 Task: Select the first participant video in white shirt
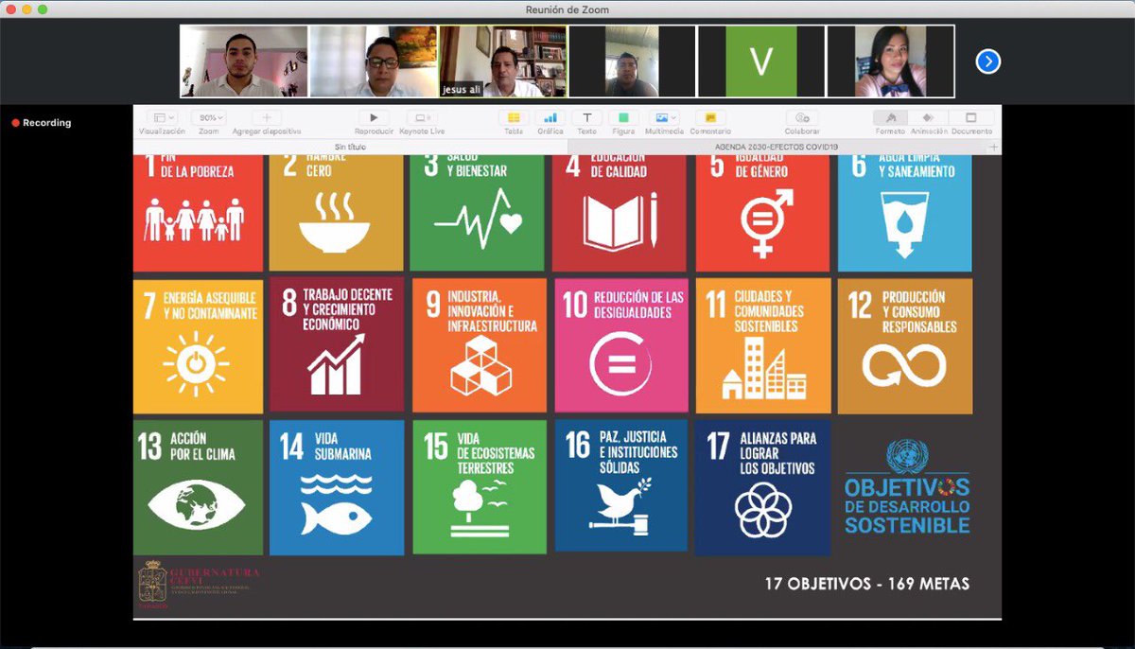[x=244, y=61]
